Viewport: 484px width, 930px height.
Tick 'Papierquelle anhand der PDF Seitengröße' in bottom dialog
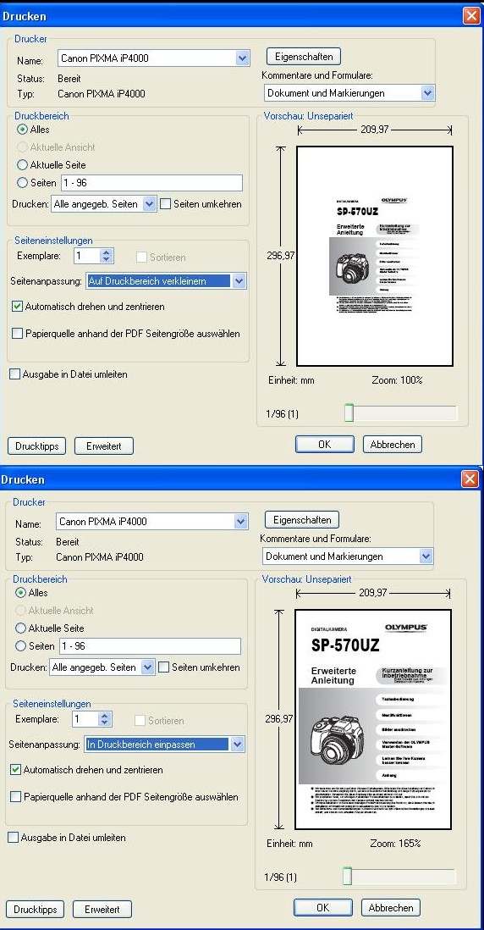tap(16, 796)
